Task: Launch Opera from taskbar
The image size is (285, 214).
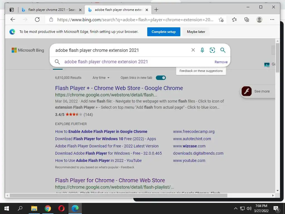Action: (x=62, y=208)
